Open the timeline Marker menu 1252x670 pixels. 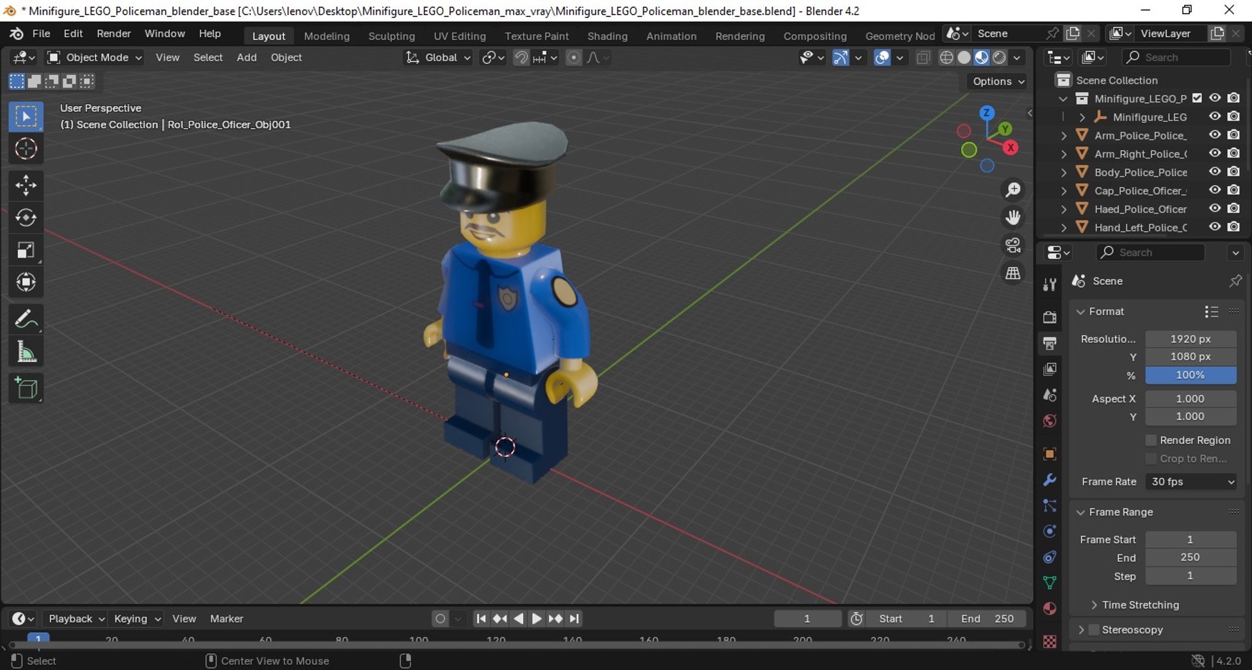click(226, 619)
